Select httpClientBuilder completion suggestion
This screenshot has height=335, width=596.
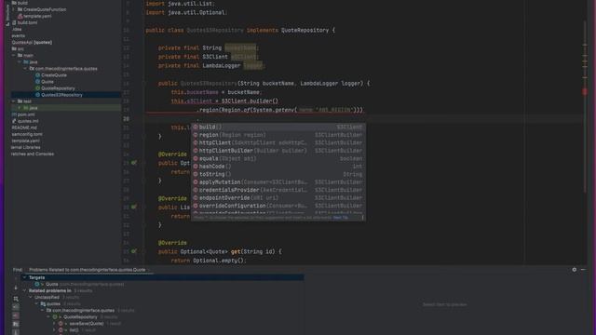click(x=278, y=151)
